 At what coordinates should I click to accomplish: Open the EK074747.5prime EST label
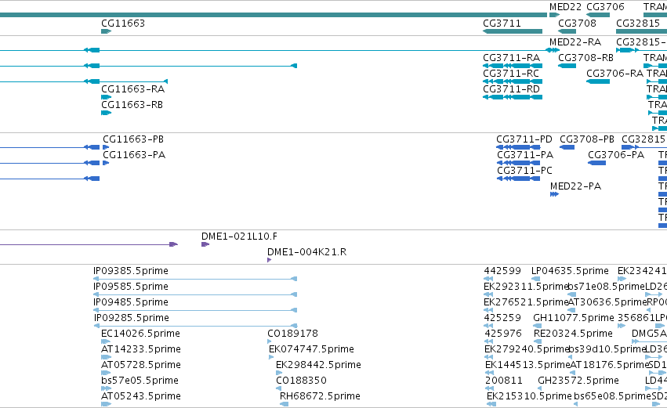coord(311,349)
